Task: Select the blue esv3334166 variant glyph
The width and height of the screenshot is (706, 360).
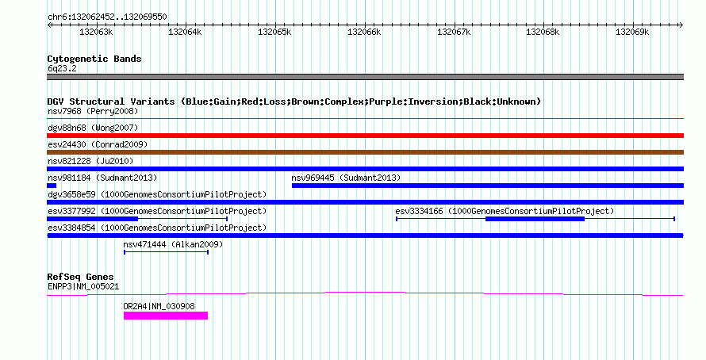Action: [535, 219]
